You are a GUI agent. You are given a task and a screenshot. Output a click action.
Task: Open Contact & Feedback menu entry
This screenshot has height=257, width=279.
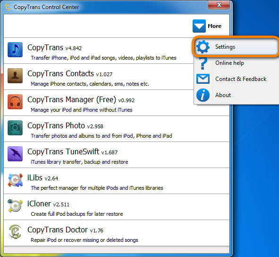tap(236, 79)
